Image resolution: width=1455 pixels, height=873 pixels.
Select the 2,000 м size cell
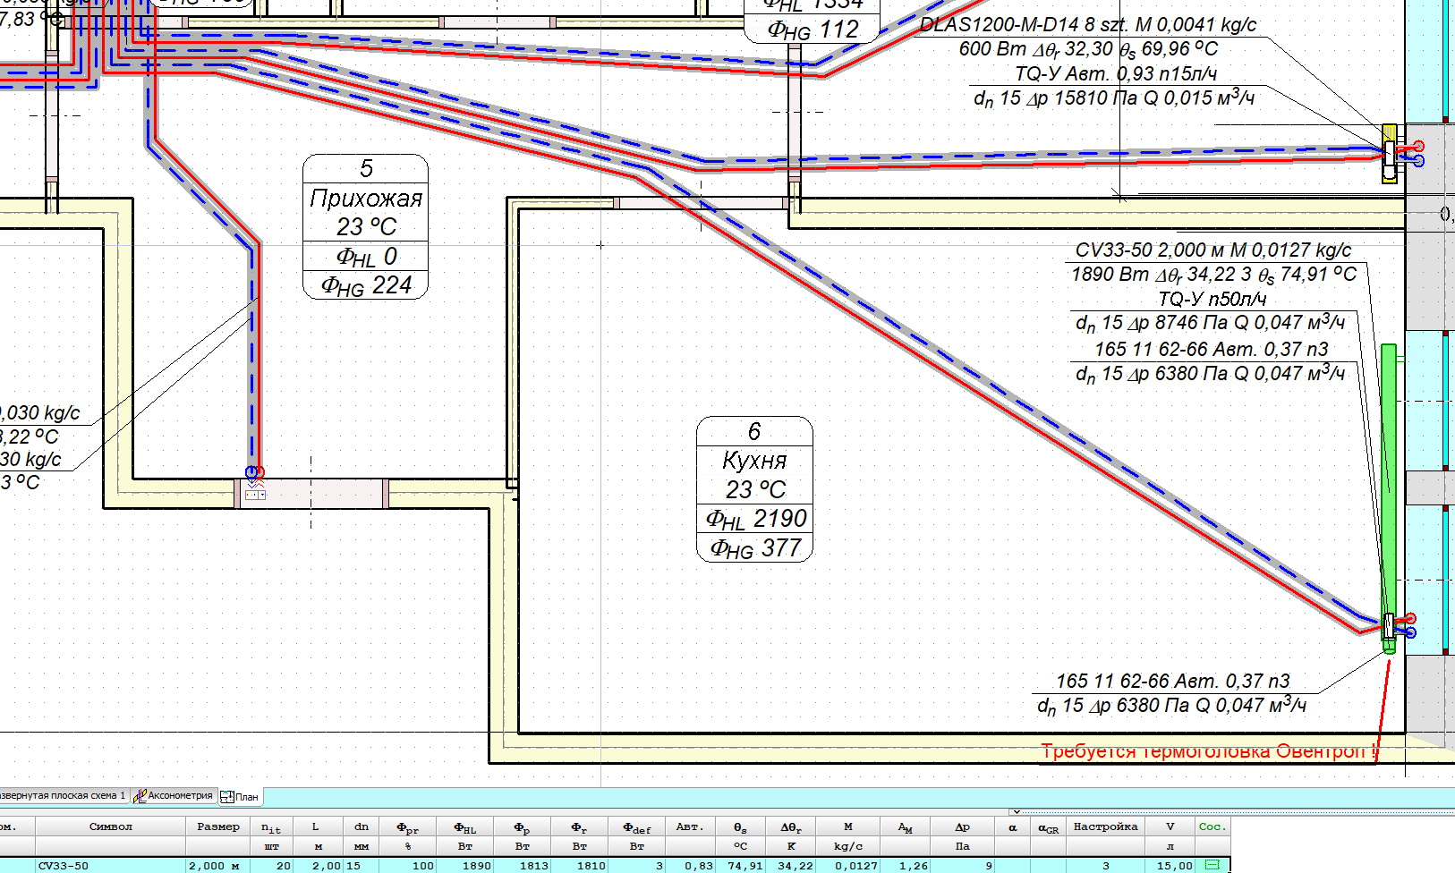[x=217, y=865]
